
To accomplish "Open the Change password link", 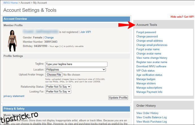I will (x=147, y=36).
